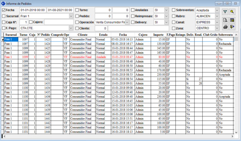Enable the Pedido checkbox
This screenshot has width=241, height=141.
tap(77, 16)
